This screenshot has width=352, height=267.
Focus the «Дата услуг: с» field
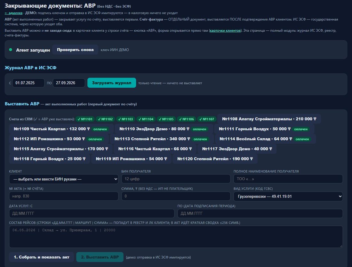click(92, 213)
